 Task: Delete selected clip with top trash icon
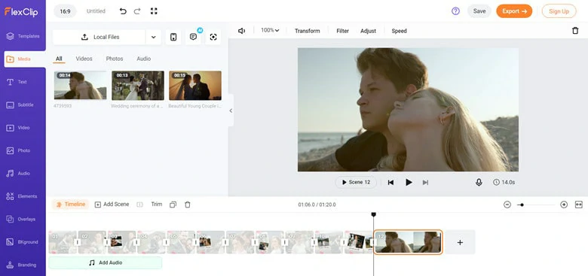pos(575,31)
